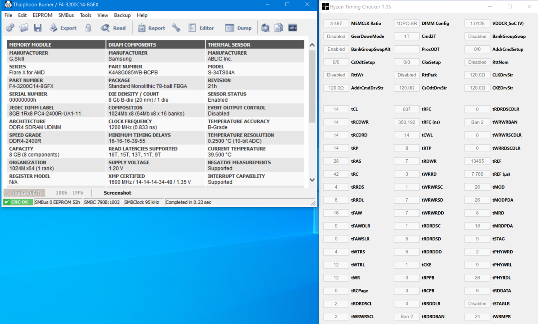
Task: Click the chip magnifier icon after Dump
Action: click(265, 28)
